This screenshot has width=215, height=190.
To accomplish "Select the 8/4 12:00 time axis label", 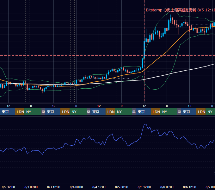I will 99,187.
